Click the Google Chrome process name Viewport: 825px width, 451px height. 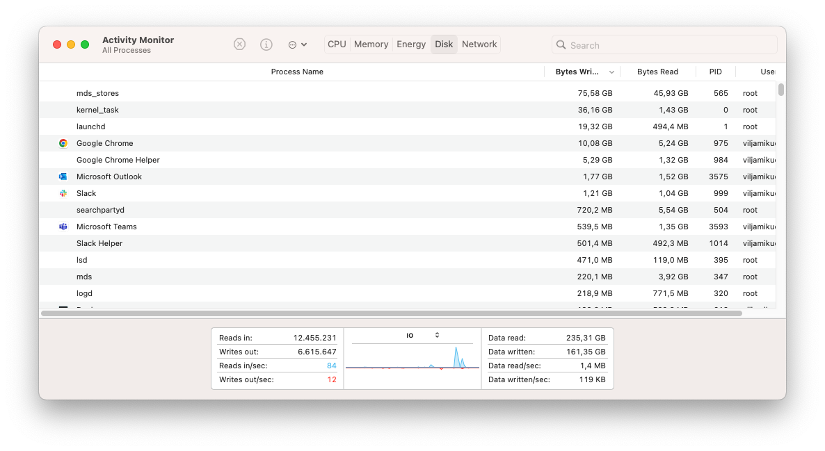point(105,143)
